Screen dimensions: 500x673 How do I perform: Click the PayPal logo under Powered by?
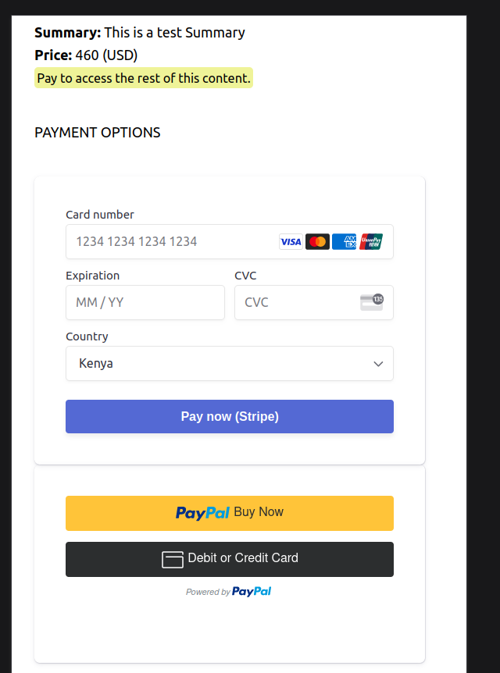[x=252, y=592]
